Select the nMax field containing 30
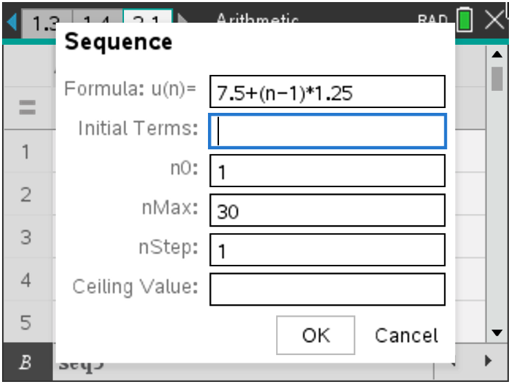Screen dimensions: 511x384 click(327, 211)
